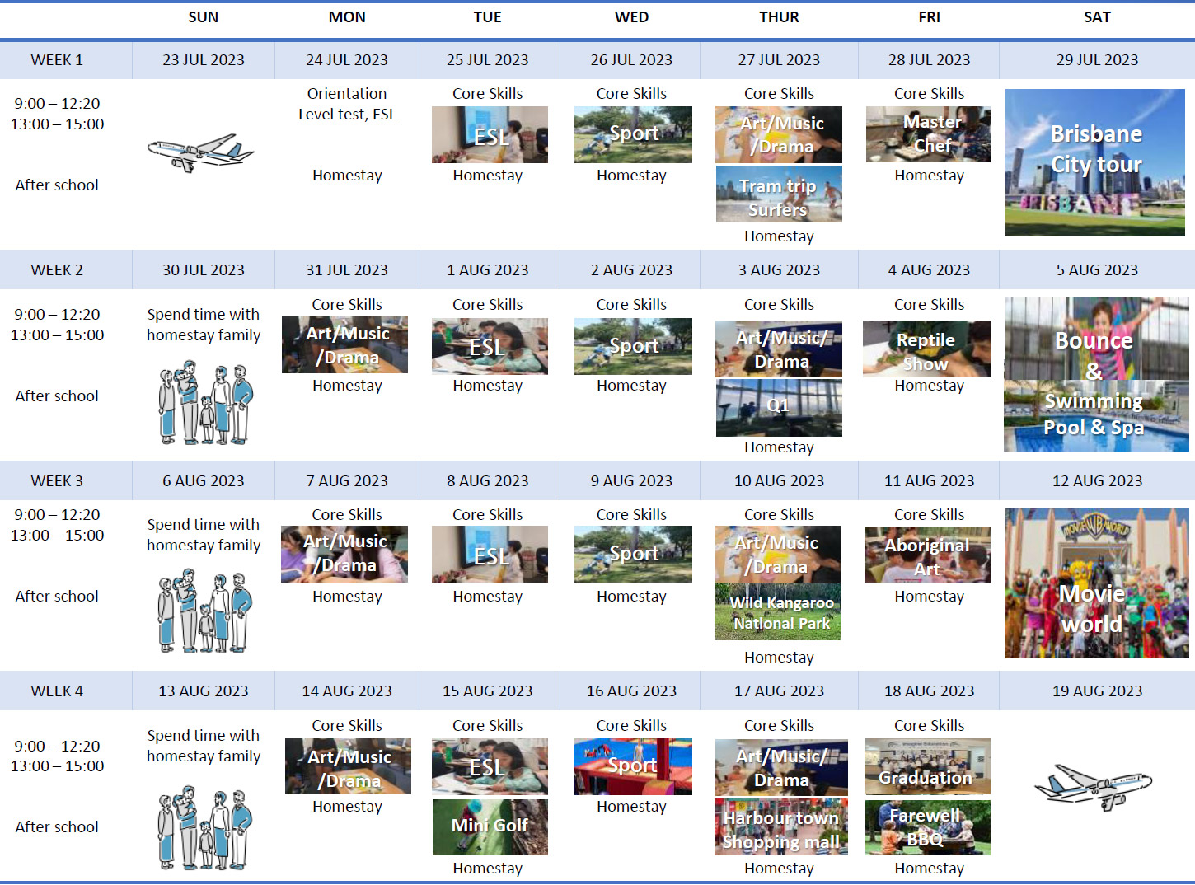Select the ESL thumbnail on 8 AUG 2023

pyautogui.click(x=490, y=554)
